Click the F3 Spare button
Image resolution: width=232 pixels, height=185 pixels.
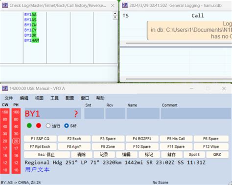pos(108,139)
